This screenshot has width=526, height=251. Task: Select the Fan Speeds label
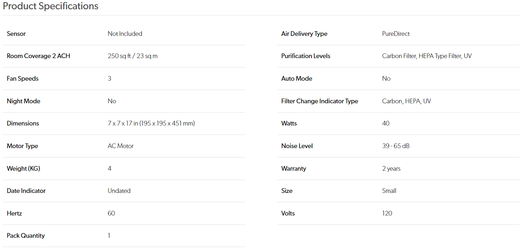point(23,79)
